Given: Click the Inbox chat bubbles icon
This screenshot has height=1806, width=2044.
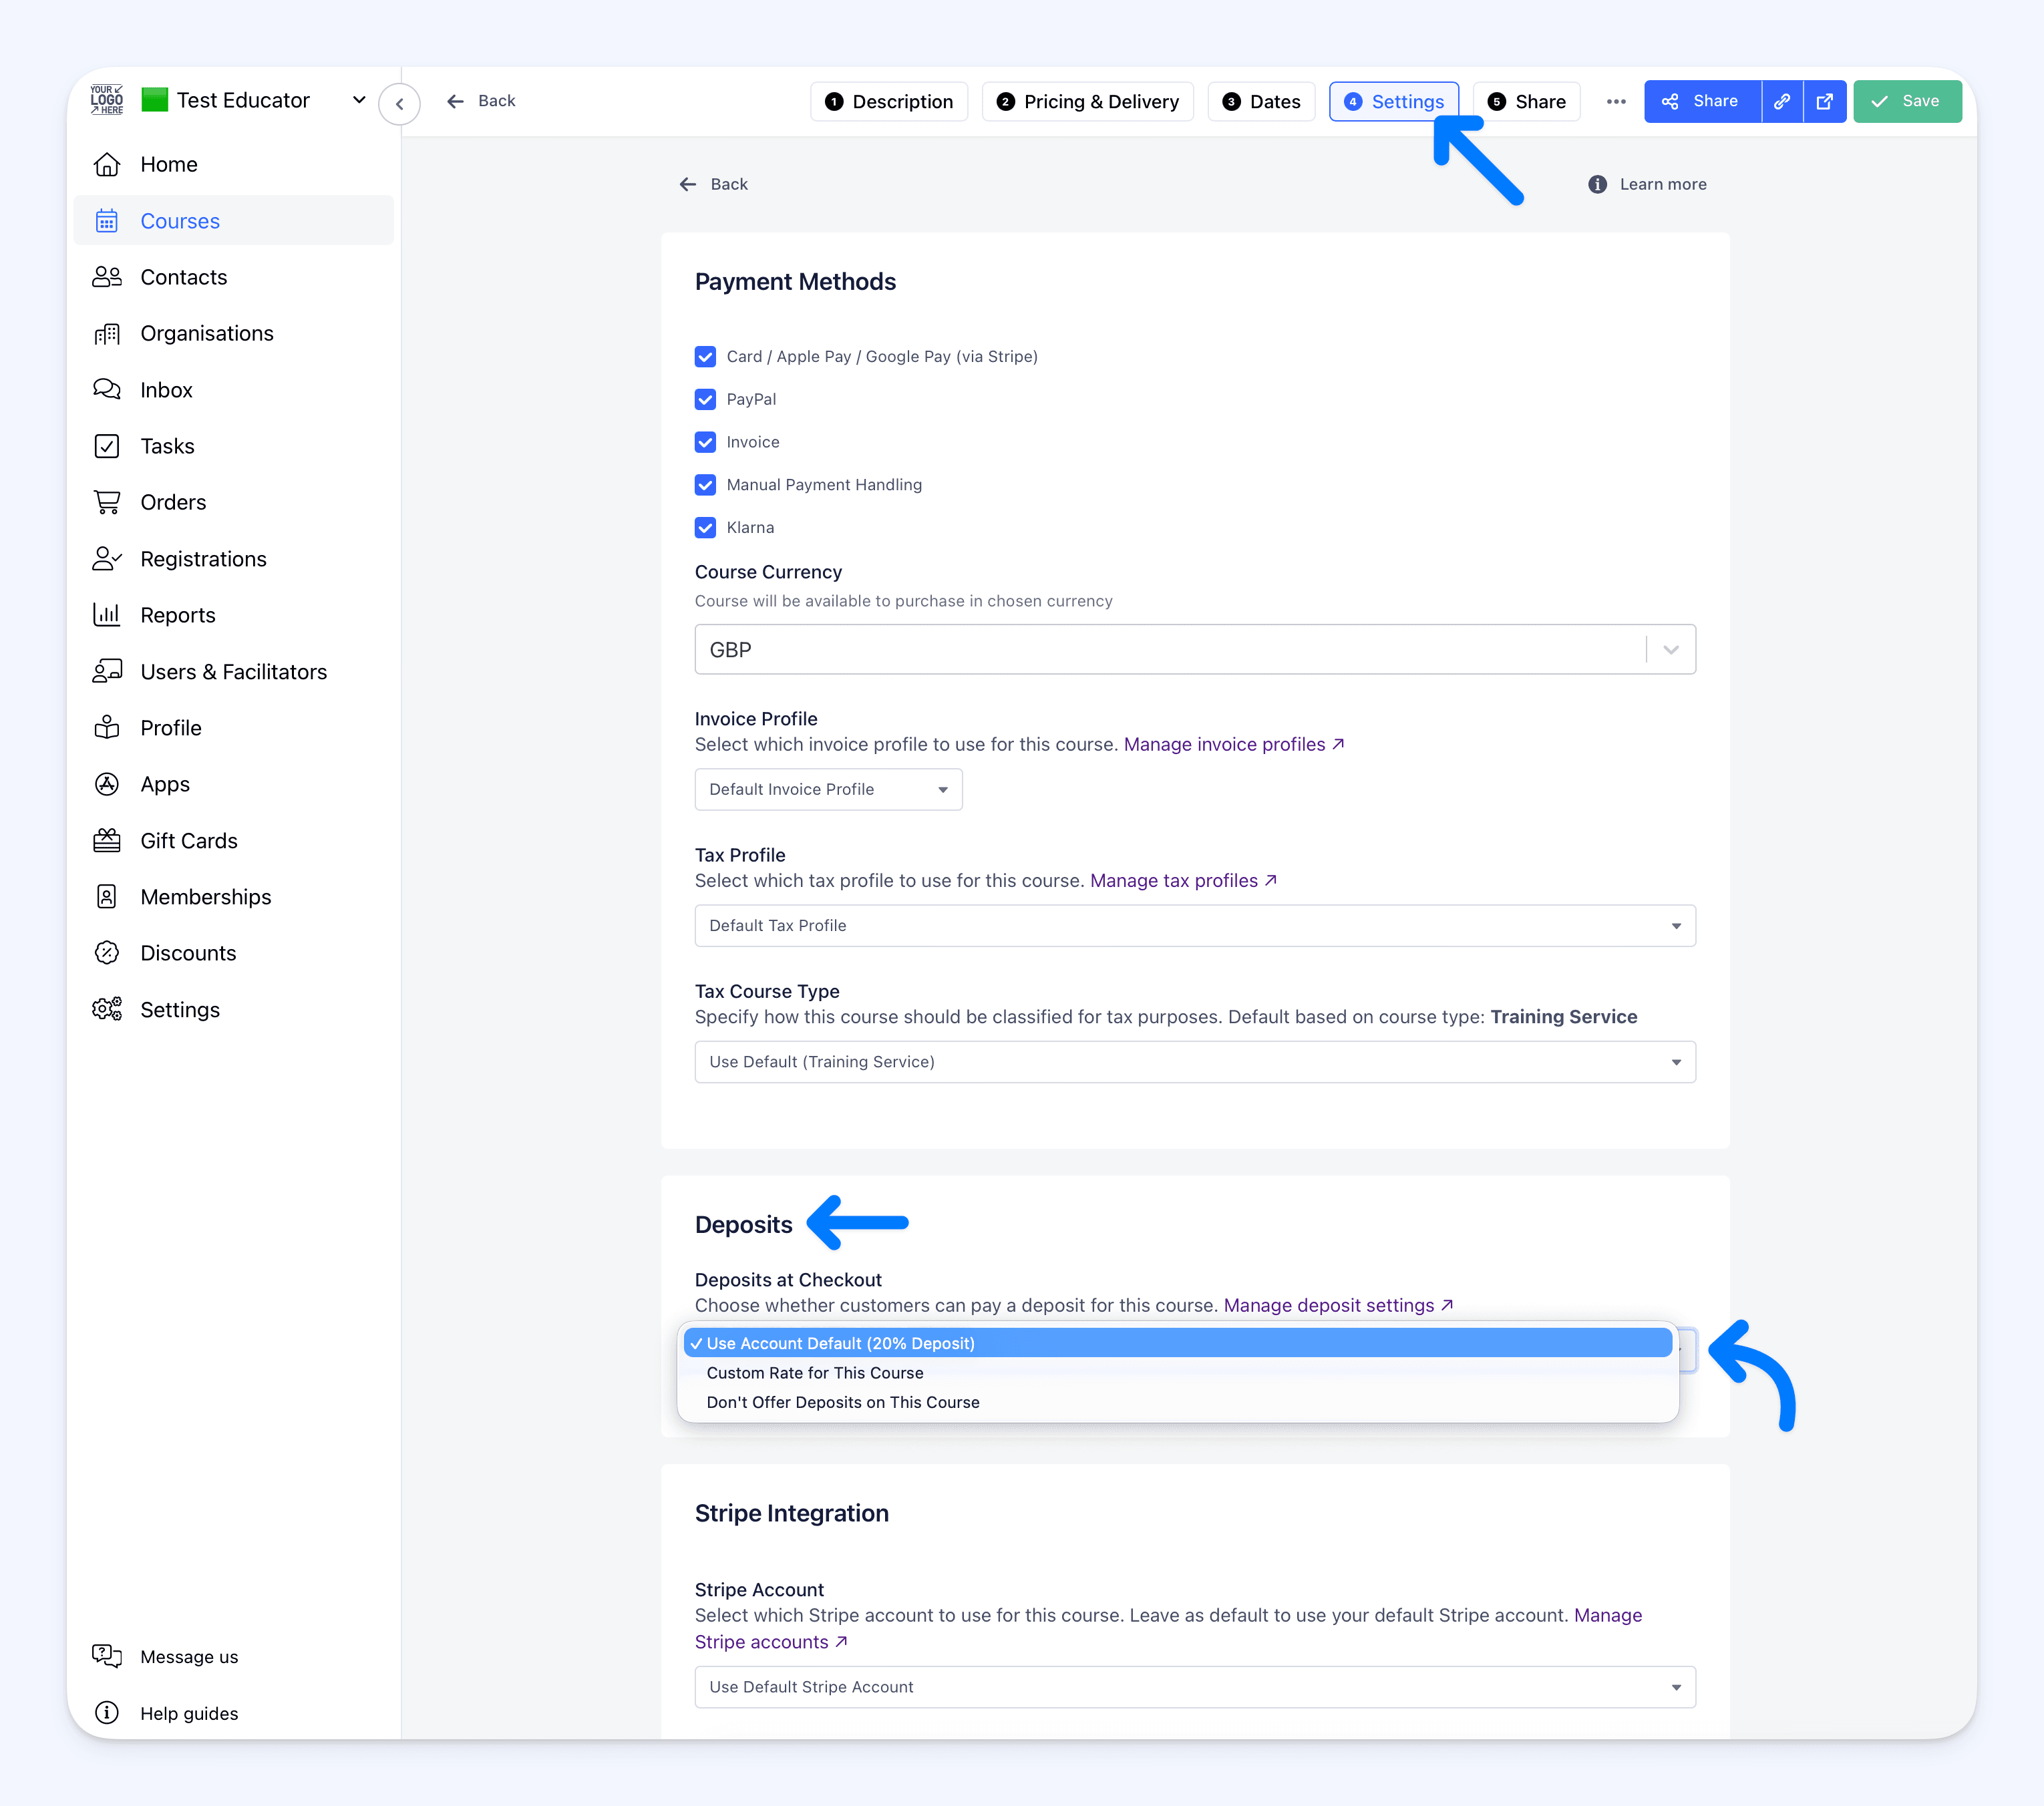Looking at the screenshot, I should [107, 390].
